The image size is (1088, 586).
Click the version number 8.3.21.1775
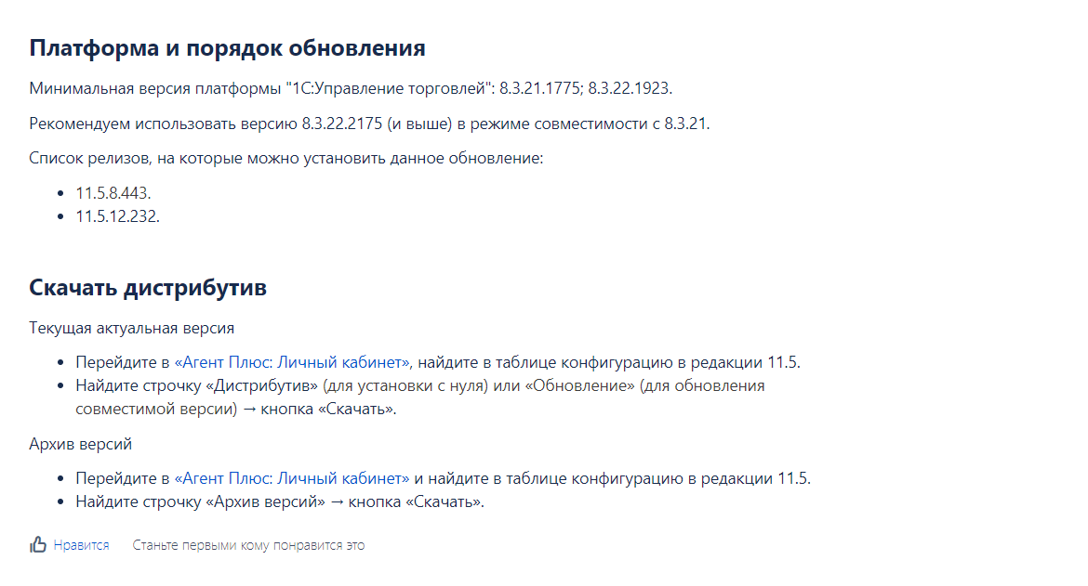539,88
